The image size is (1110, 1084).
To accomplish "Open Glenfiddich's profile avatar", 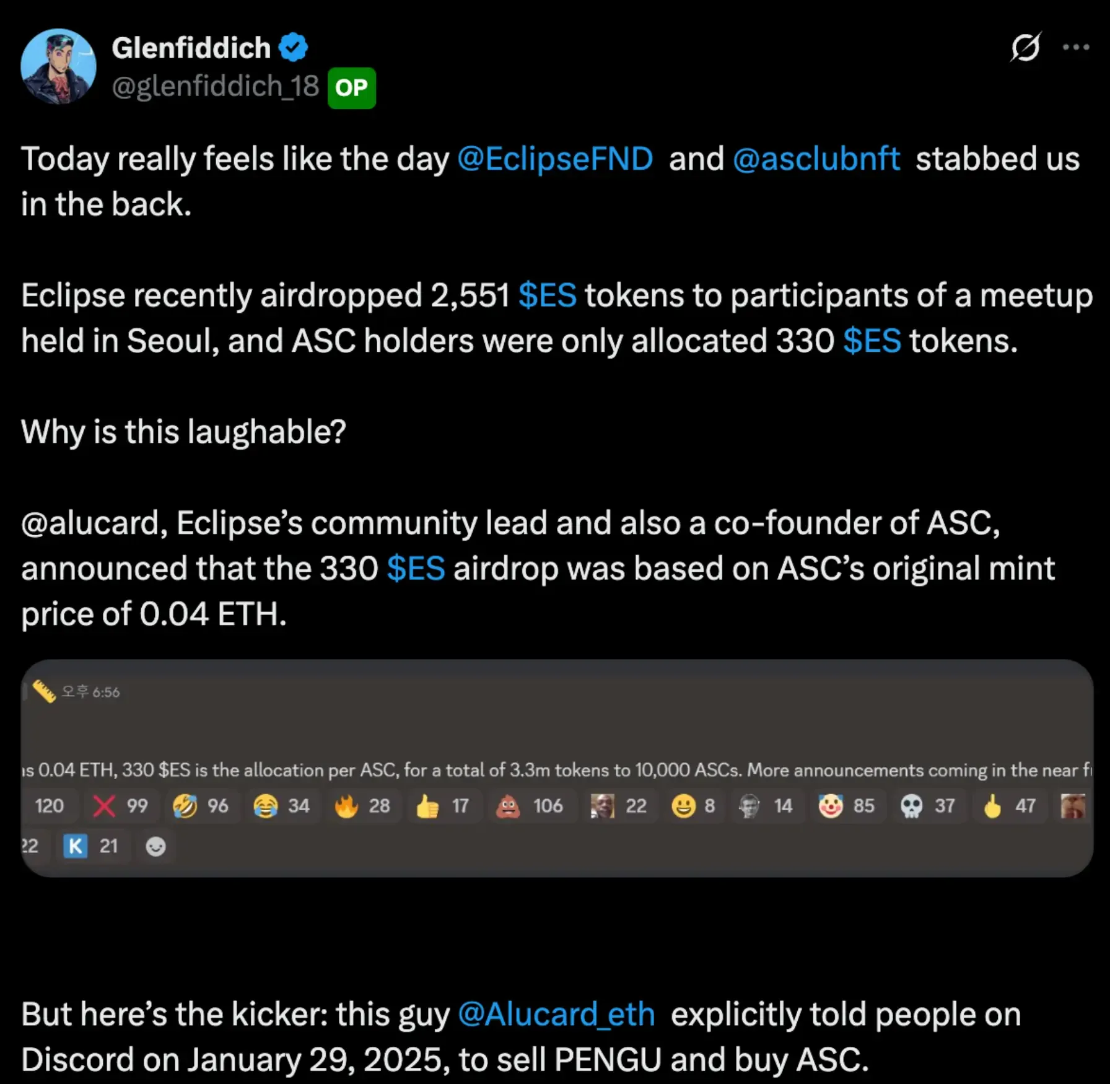I will (59, 66).
